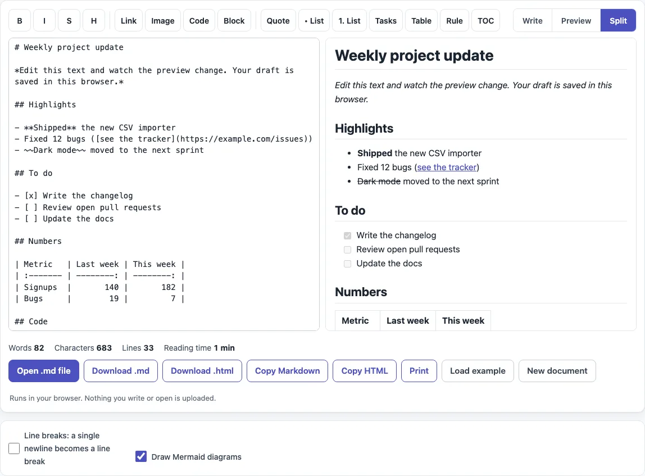Image resolution: width=645 pixels, height=476 pixels.
Task: Switch to the Preview view tab
Action: 576,21
